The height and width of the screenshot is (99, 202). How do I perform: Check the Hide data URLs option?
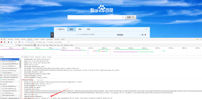pos(23,45)
